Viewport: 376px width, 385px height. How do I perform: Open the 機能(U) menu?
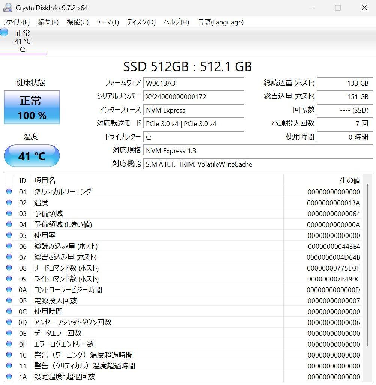point(78,22)
